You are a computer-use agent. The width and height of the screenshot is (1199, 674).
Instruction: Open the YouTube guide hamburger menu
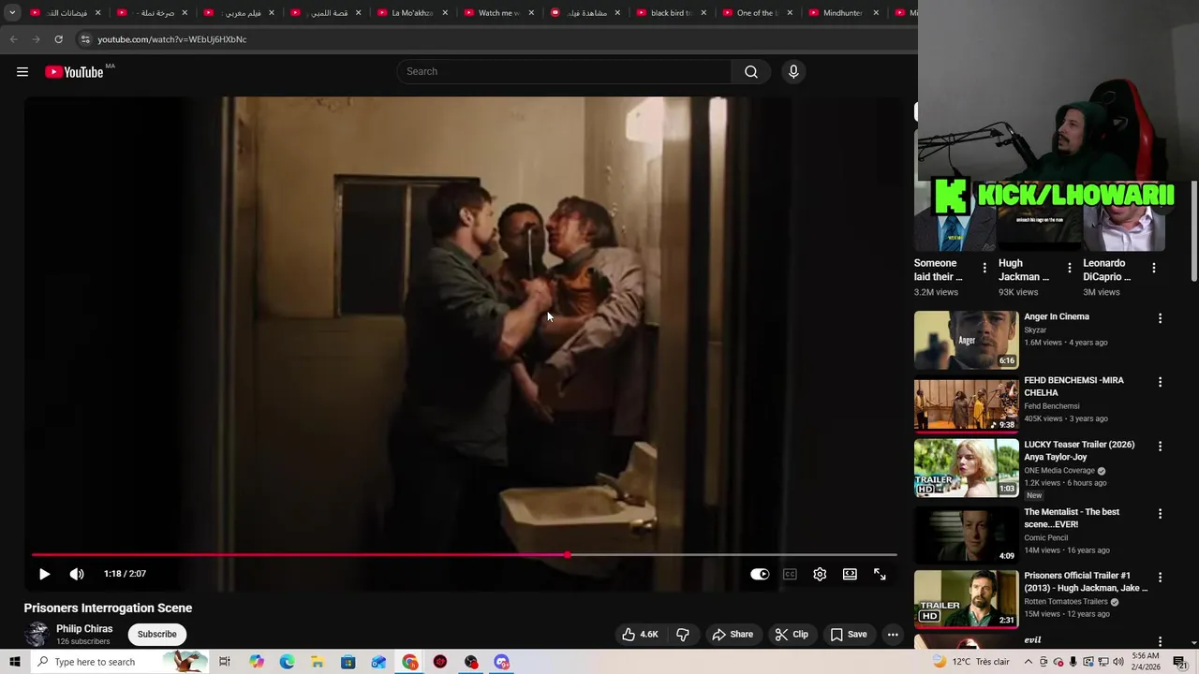22,72
